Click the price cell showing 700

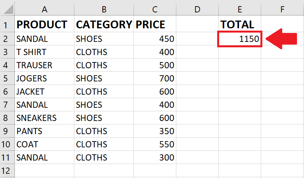coord(155,78)
